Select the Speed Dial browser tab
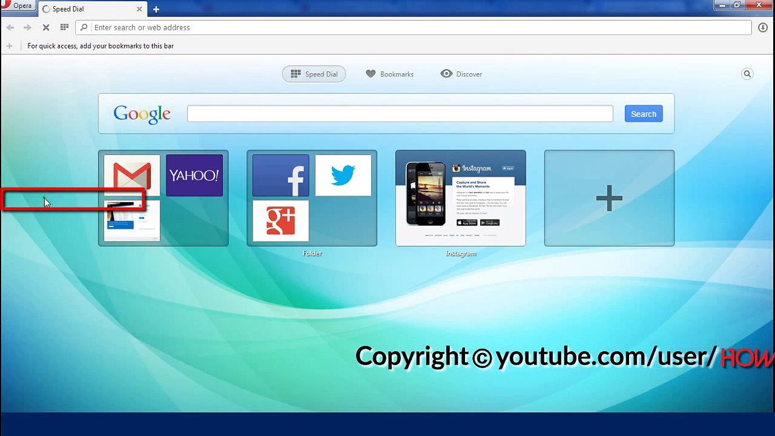Viewport: 775px width, 436px height. [93, 9]
